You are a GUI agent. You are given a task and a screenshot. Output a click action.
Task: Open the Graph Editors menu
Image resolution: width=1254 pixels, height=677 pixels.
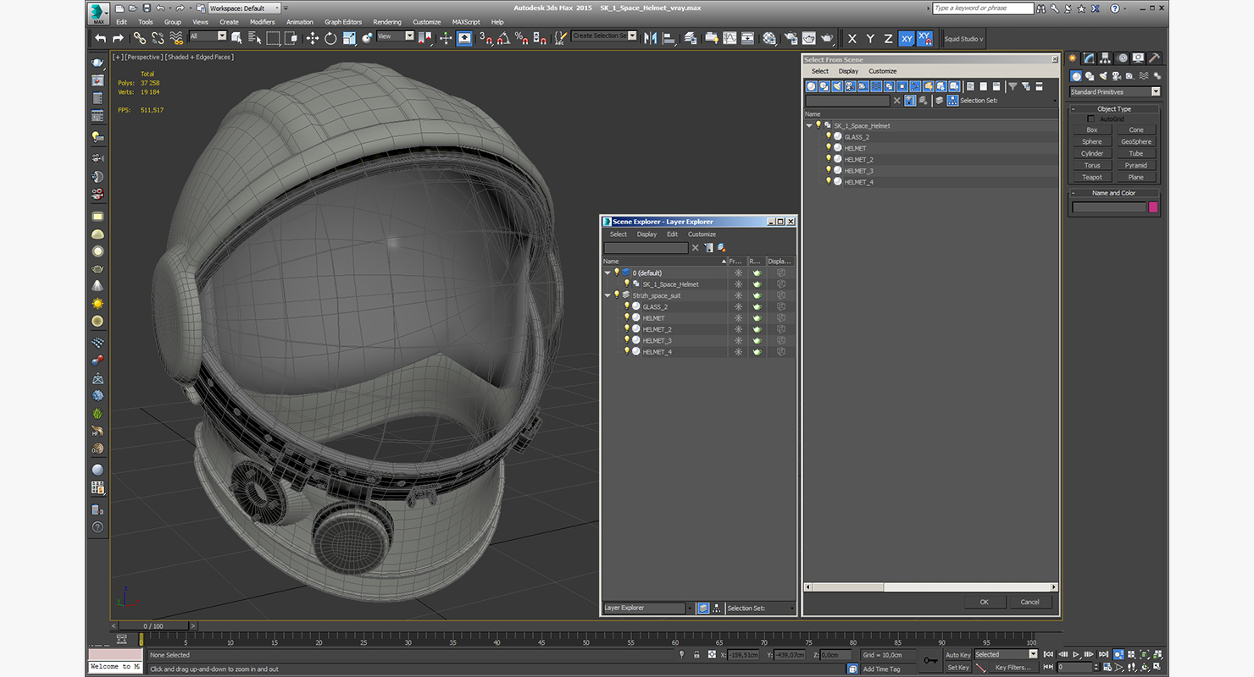coord(343,22)
